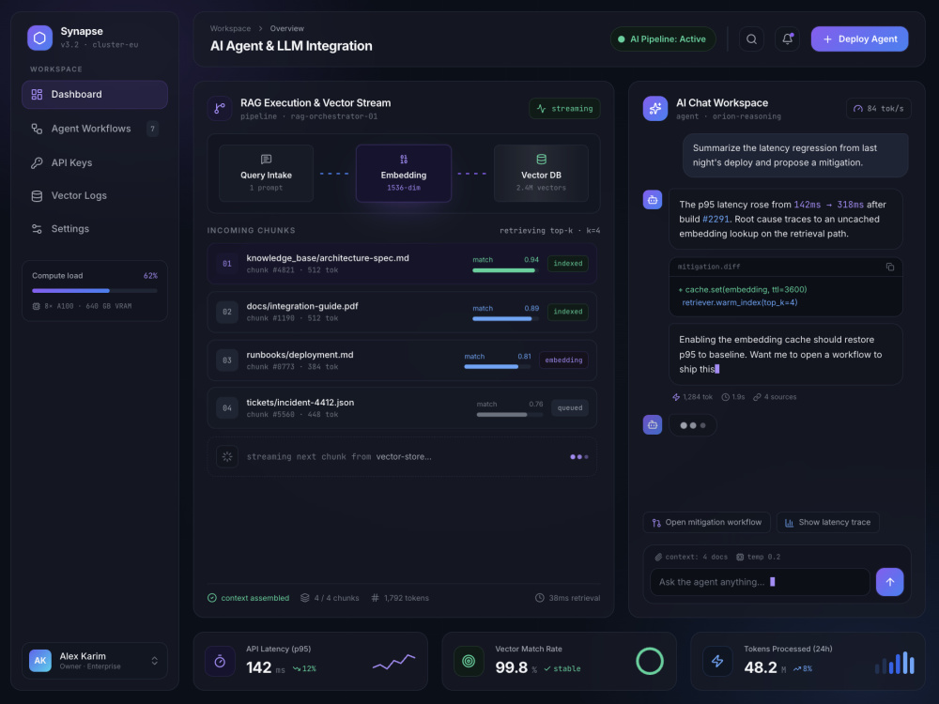Focus the Ask the agent anything field

click(x=760, y=582)
